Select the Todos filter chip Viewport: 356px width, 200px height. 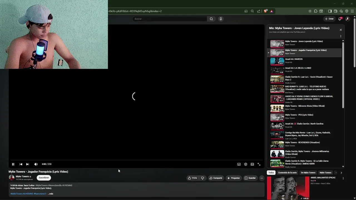[271, 172]
